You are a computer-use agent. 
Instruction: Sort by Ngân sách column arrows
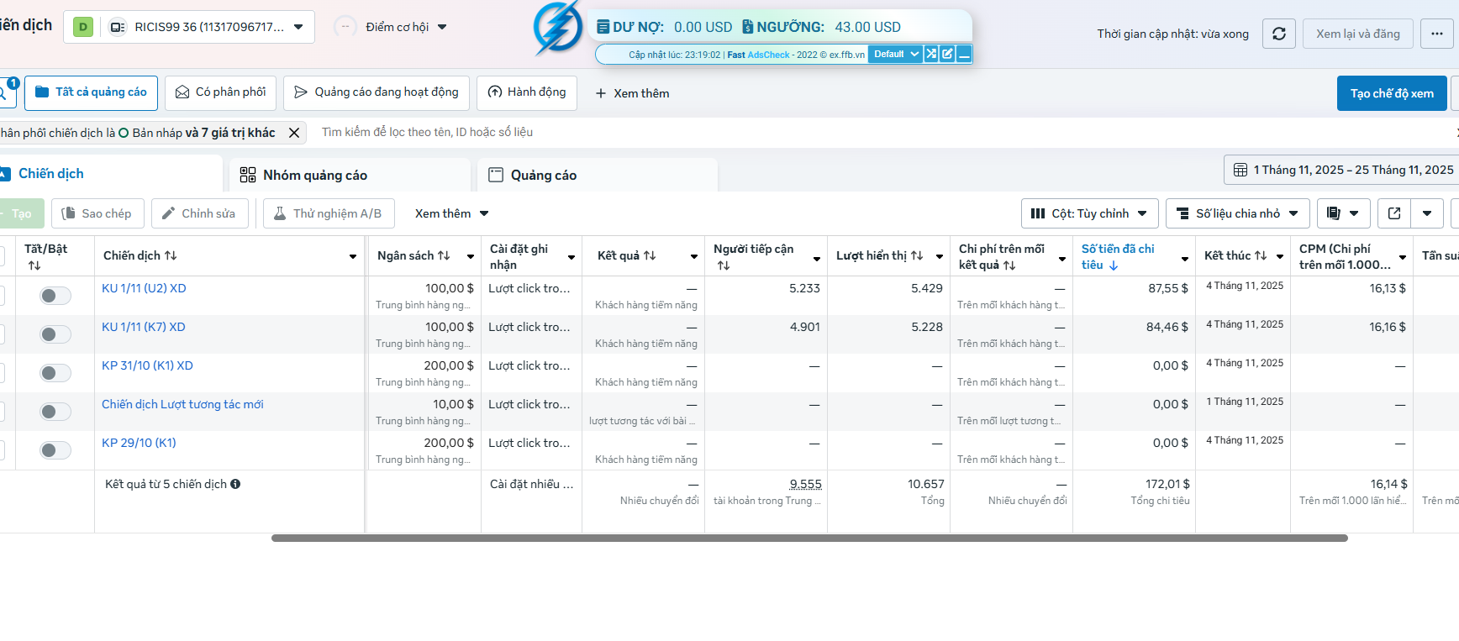[444, 255]
